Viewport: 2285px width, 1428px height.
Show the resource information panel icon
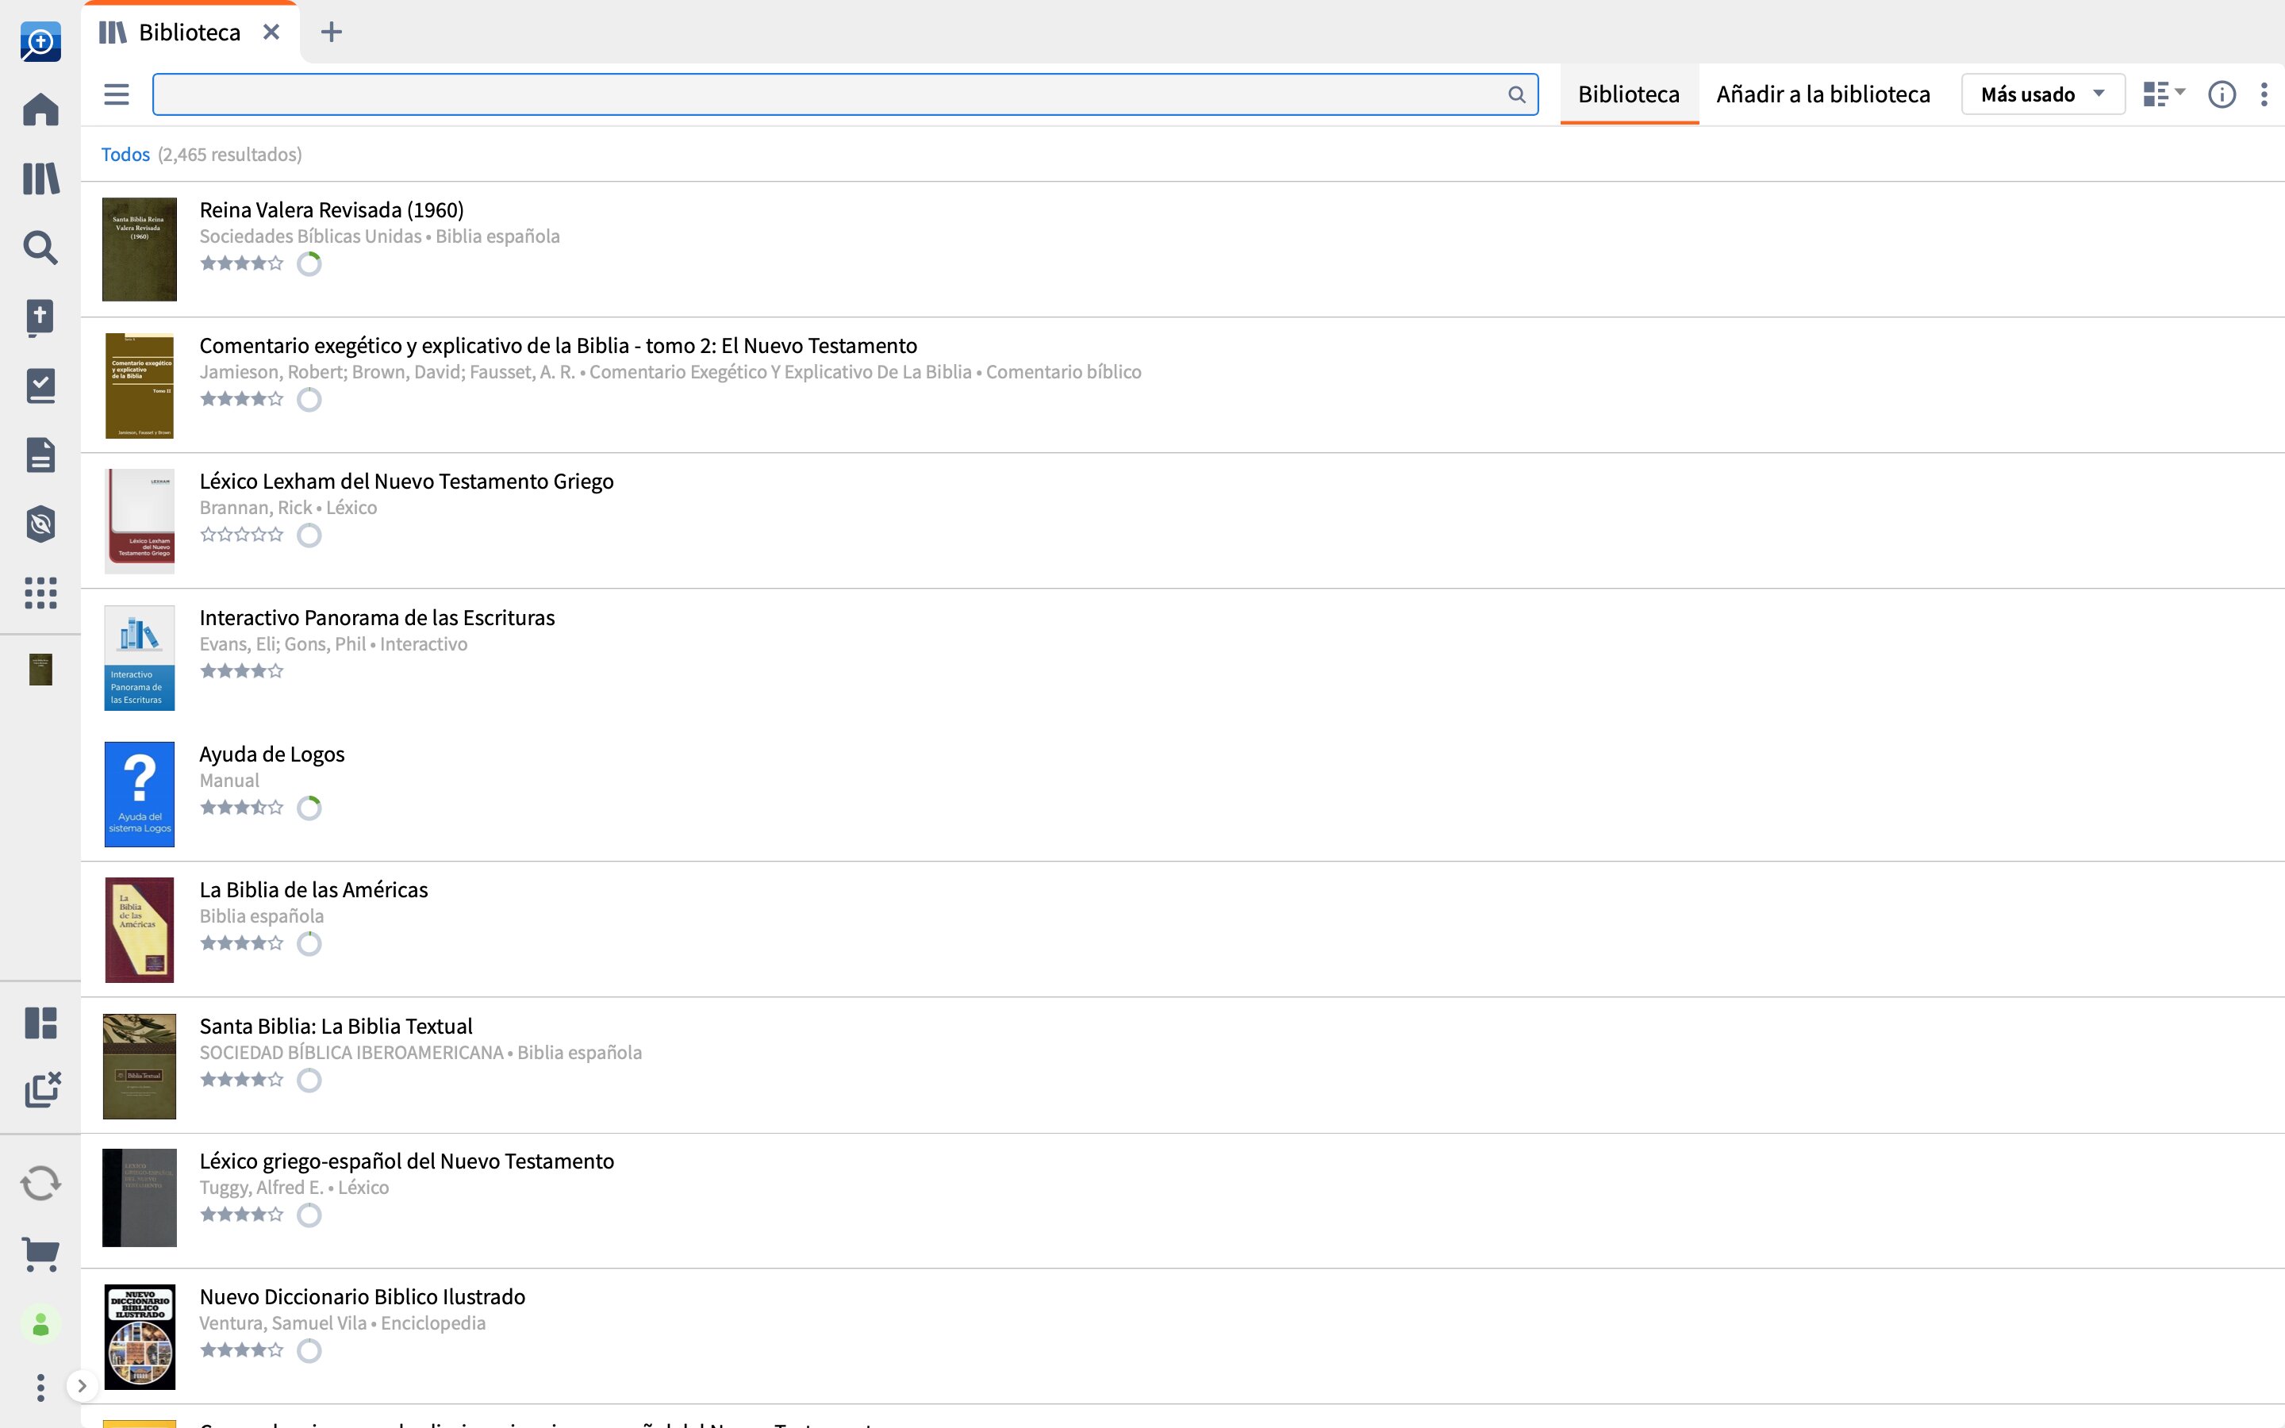[x=2222, y=94]
